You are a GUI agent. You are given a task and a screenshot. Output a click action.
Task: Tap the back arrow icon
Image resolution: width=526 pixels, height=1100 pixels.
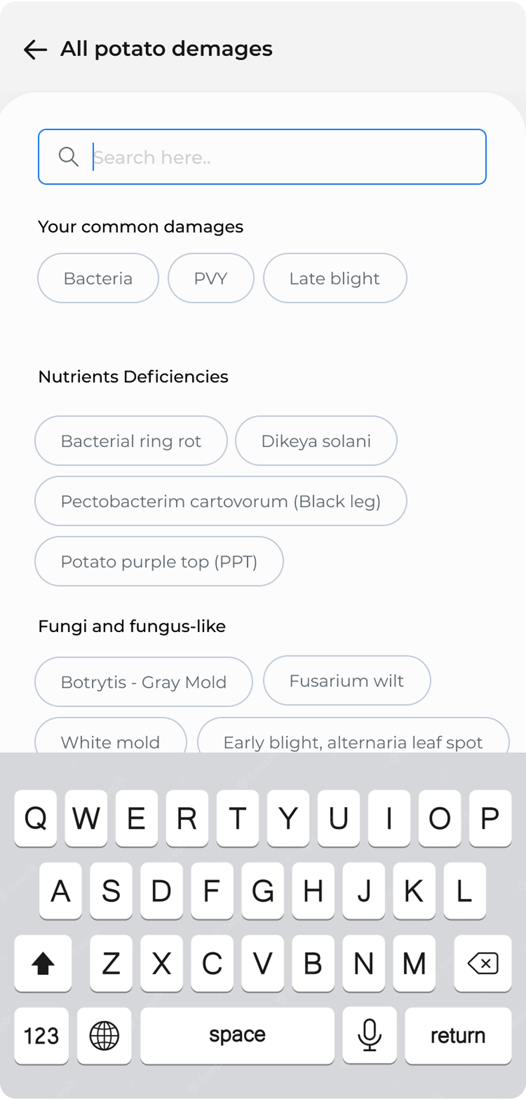pyautogui.click(x=36, y=49)
